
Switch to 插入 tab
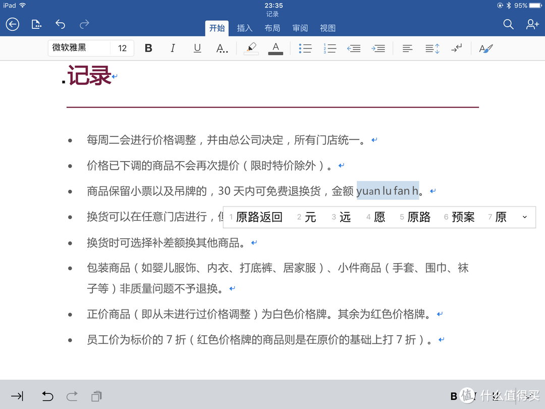pyautogui.click(x=245, y=28)
